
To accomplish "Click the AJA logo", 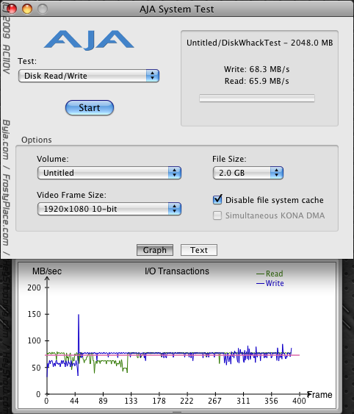I will [89, 40].
